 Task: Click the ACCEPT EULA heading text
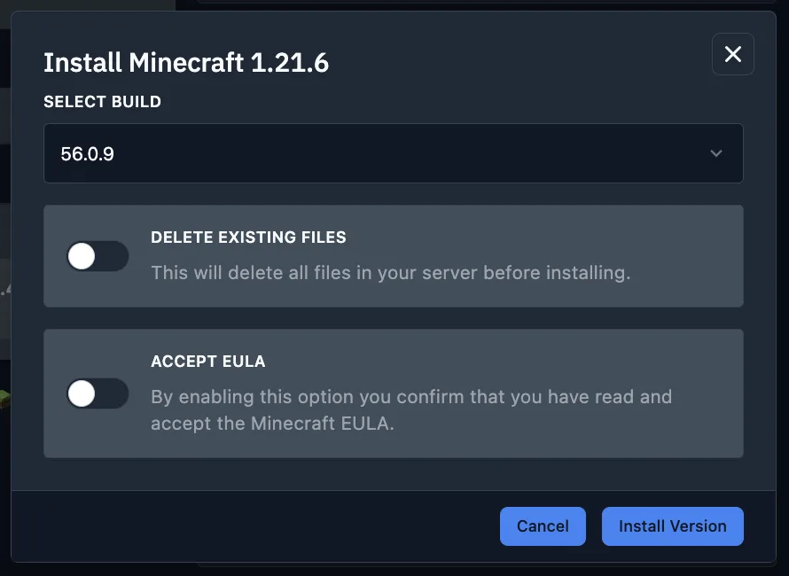pos(208,361)
